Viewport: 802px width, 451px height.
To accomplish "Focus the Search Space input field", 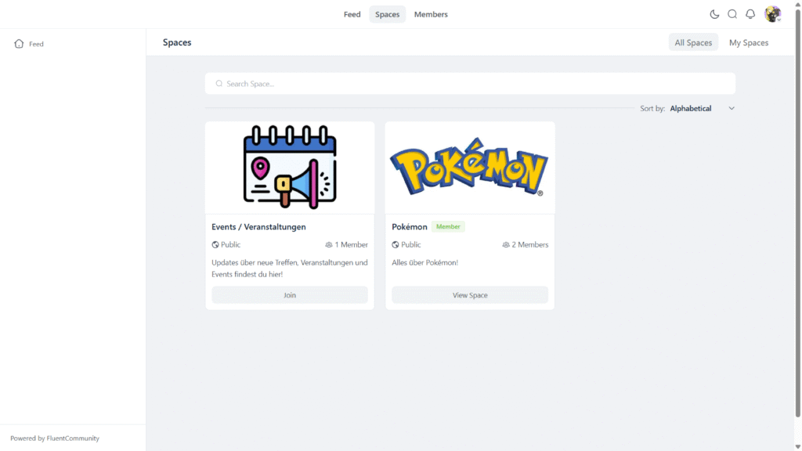I will [470, 83].
